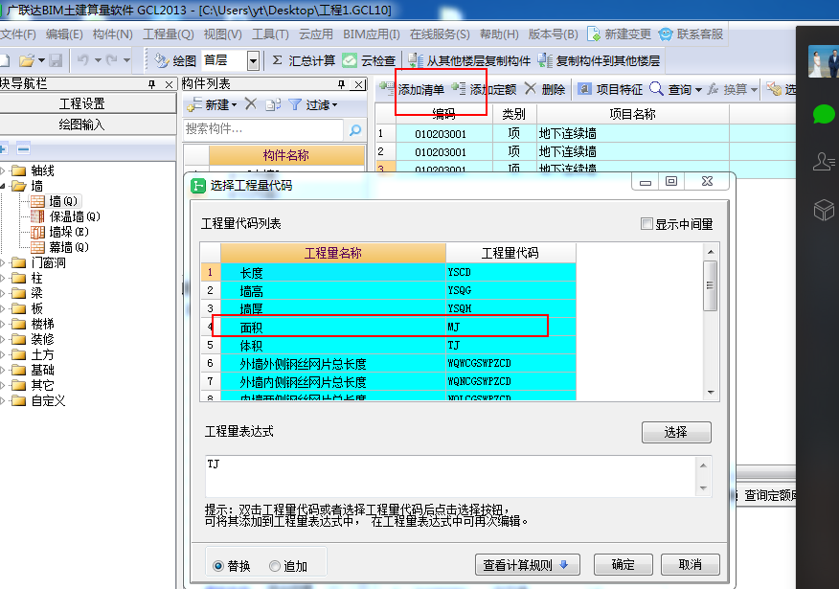Collapse the 墙 tree folder

(3, 186)
